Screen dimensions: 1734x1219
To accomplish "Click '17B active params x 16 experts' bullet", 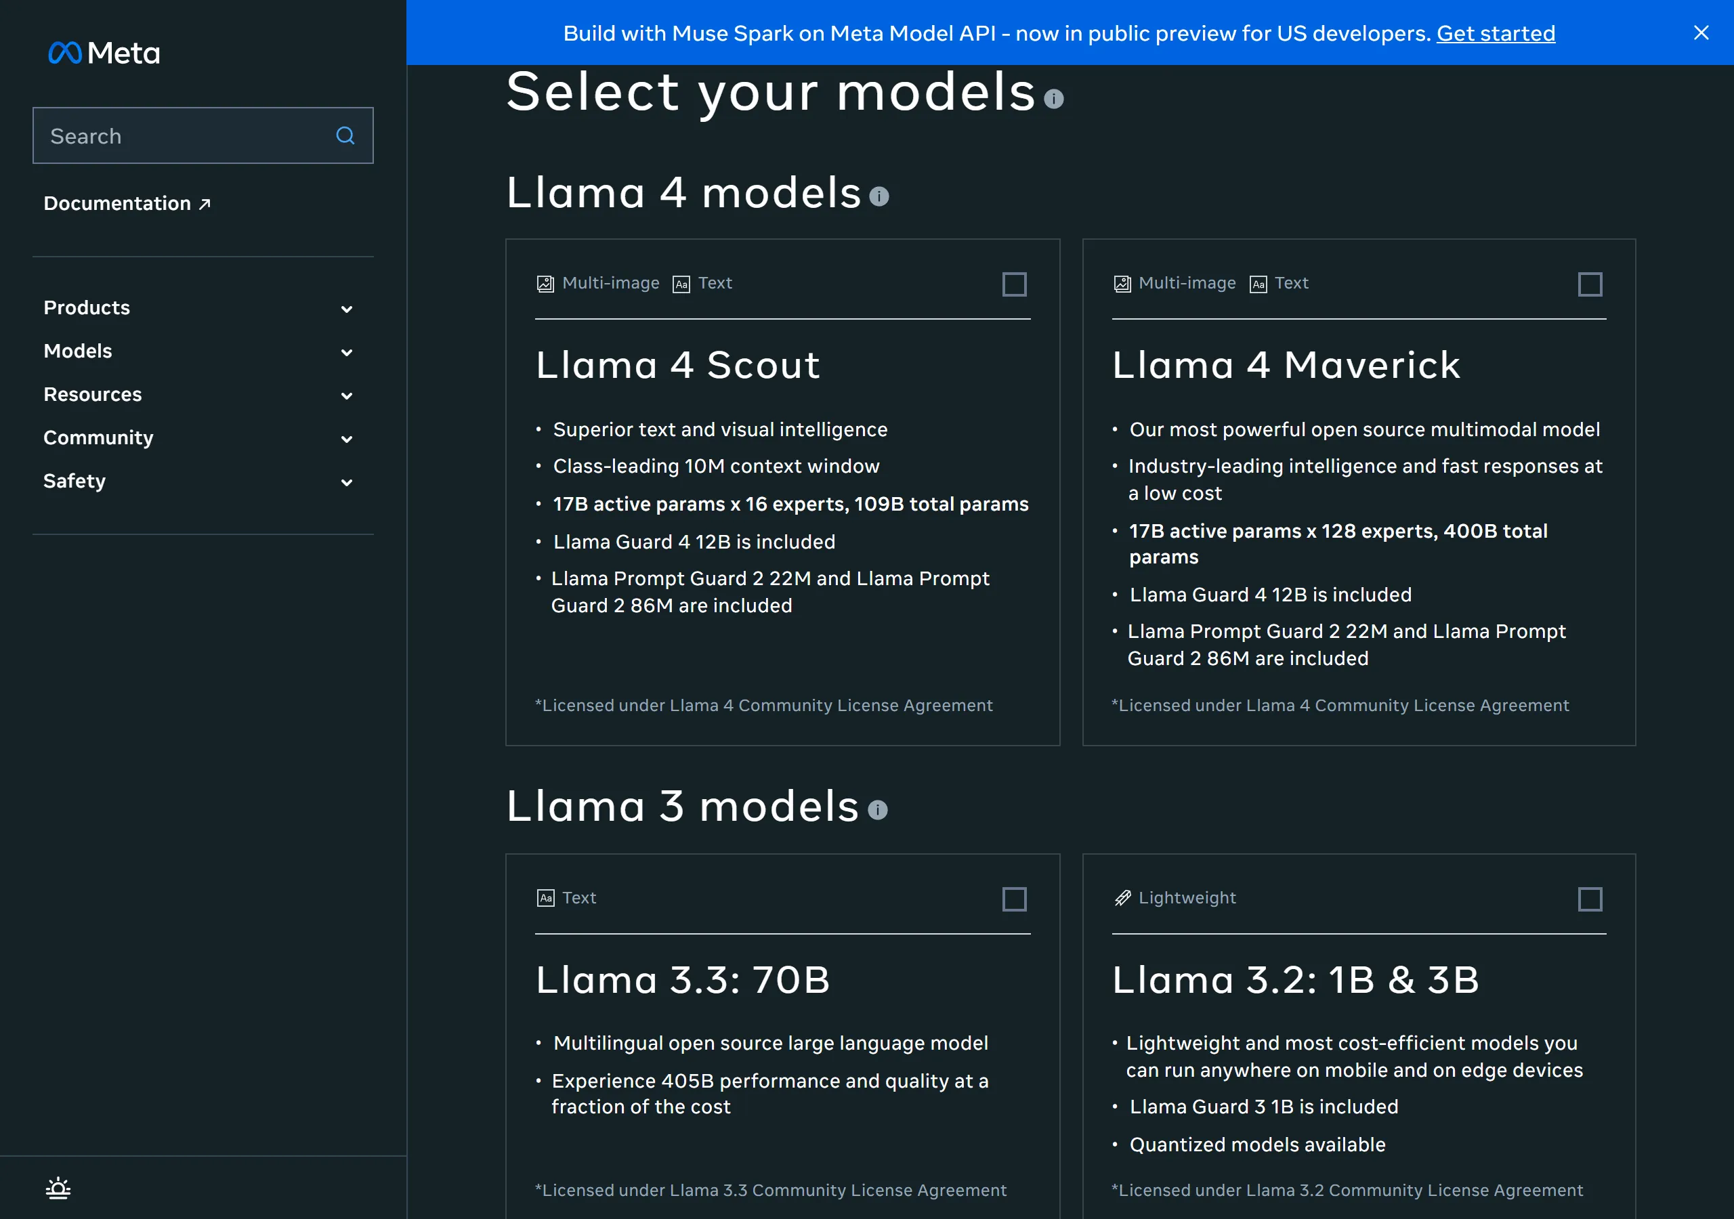I will 790,504.
